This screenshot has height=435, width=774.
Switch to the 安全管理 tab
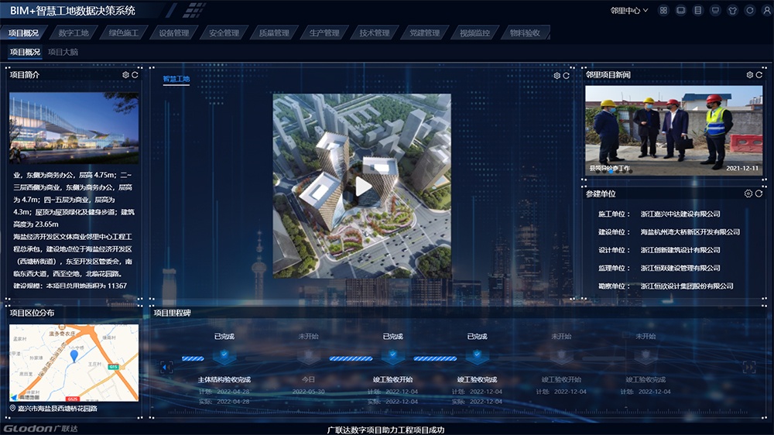tap(224, 33)
